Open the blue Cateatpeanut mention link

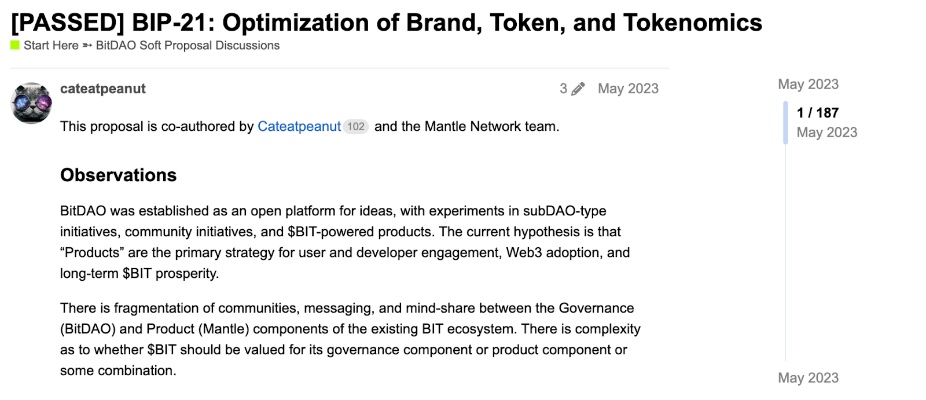point(299,126)
